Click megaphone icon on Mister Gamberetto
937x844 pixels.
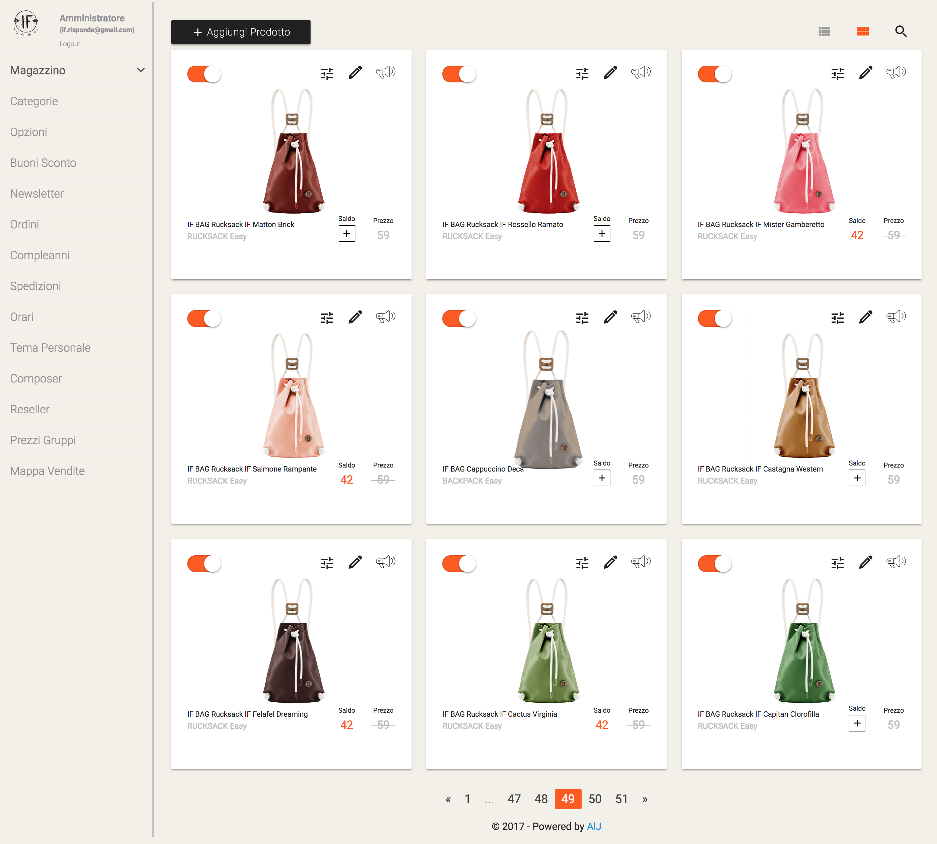896,72
